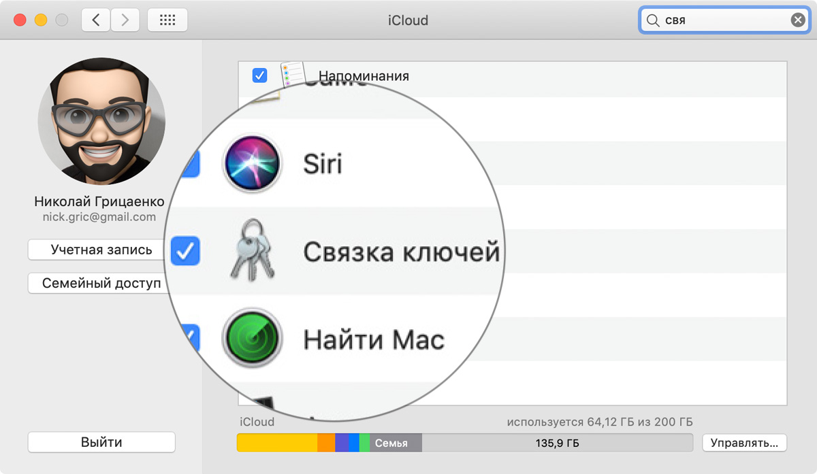Click the email nick.gric@gmail.com
The width and height of the screenshot is (817, 474).
click(x=99, y=218)
